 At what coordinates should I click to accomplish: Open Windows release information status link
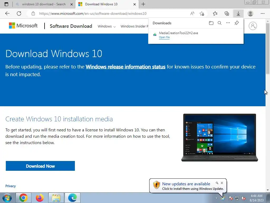pos(126,67)
